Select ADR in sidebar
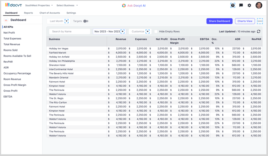The image size is (268, 156). click(x=6, y=68)
